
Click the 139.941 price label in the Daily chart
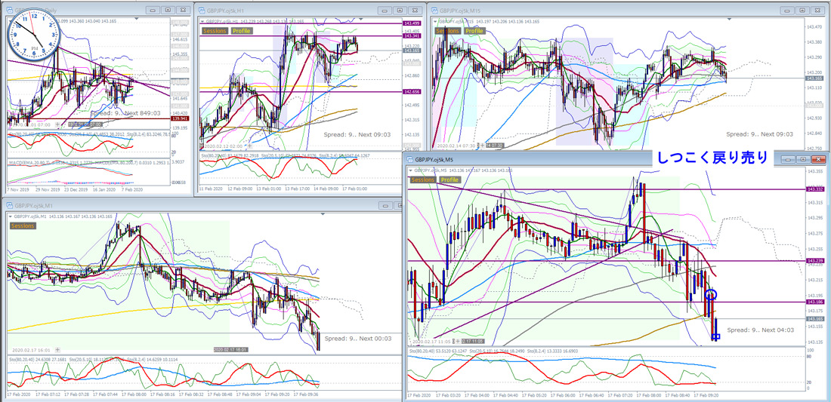181,118
